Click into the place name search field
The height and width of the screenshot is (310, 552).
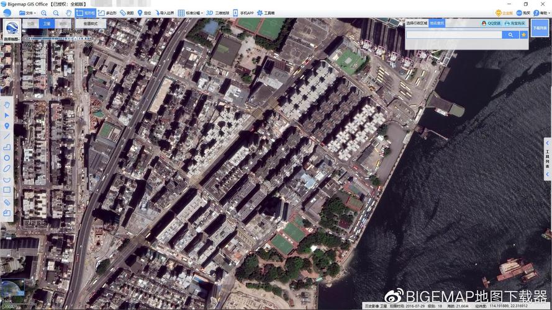pyautogui.click(x=454, y=35)
